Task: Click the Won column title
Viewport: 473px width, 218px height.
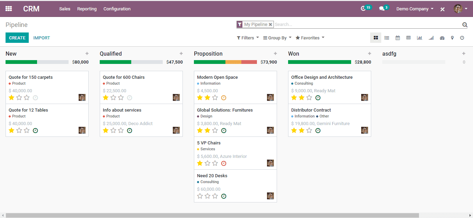Action: (294, 54)
